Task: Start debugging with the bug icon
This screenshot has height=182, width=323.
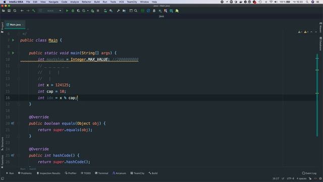Action: (x=73, y=11)
